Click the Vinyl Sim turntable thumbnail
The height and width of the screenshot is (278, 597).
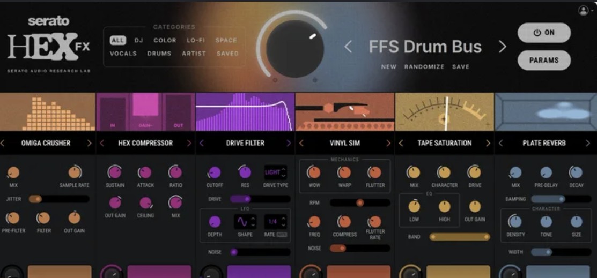coord(345,112)
